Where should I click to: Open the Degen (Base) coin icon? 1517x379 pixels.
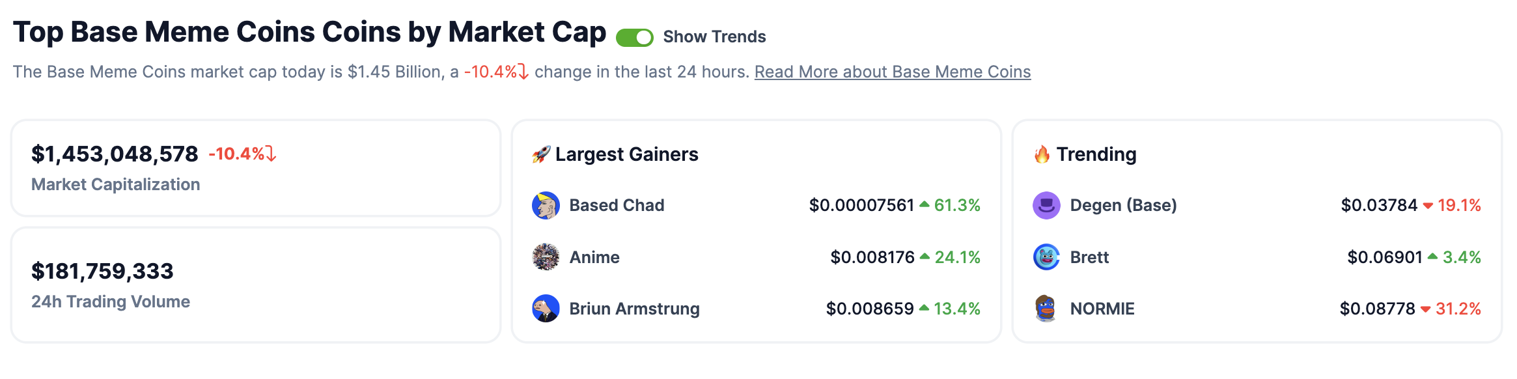[1046, 205]
